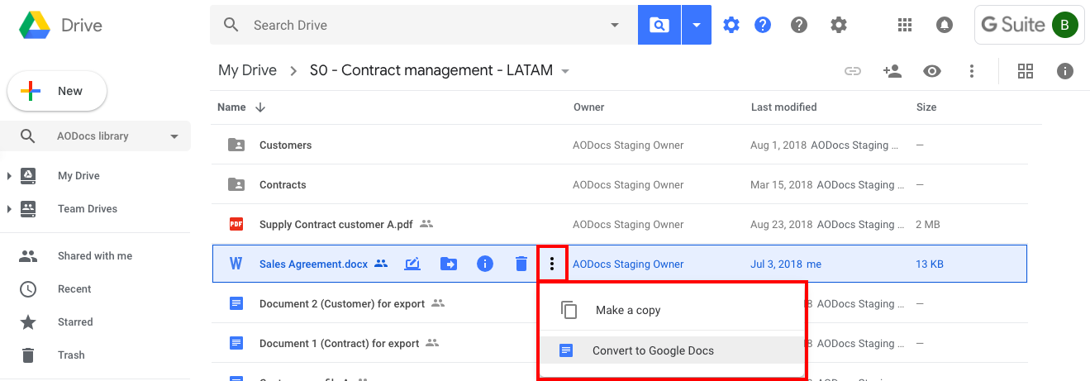Open the Contracts folder
1090x381 pixels.
click(x=283, y=184)
